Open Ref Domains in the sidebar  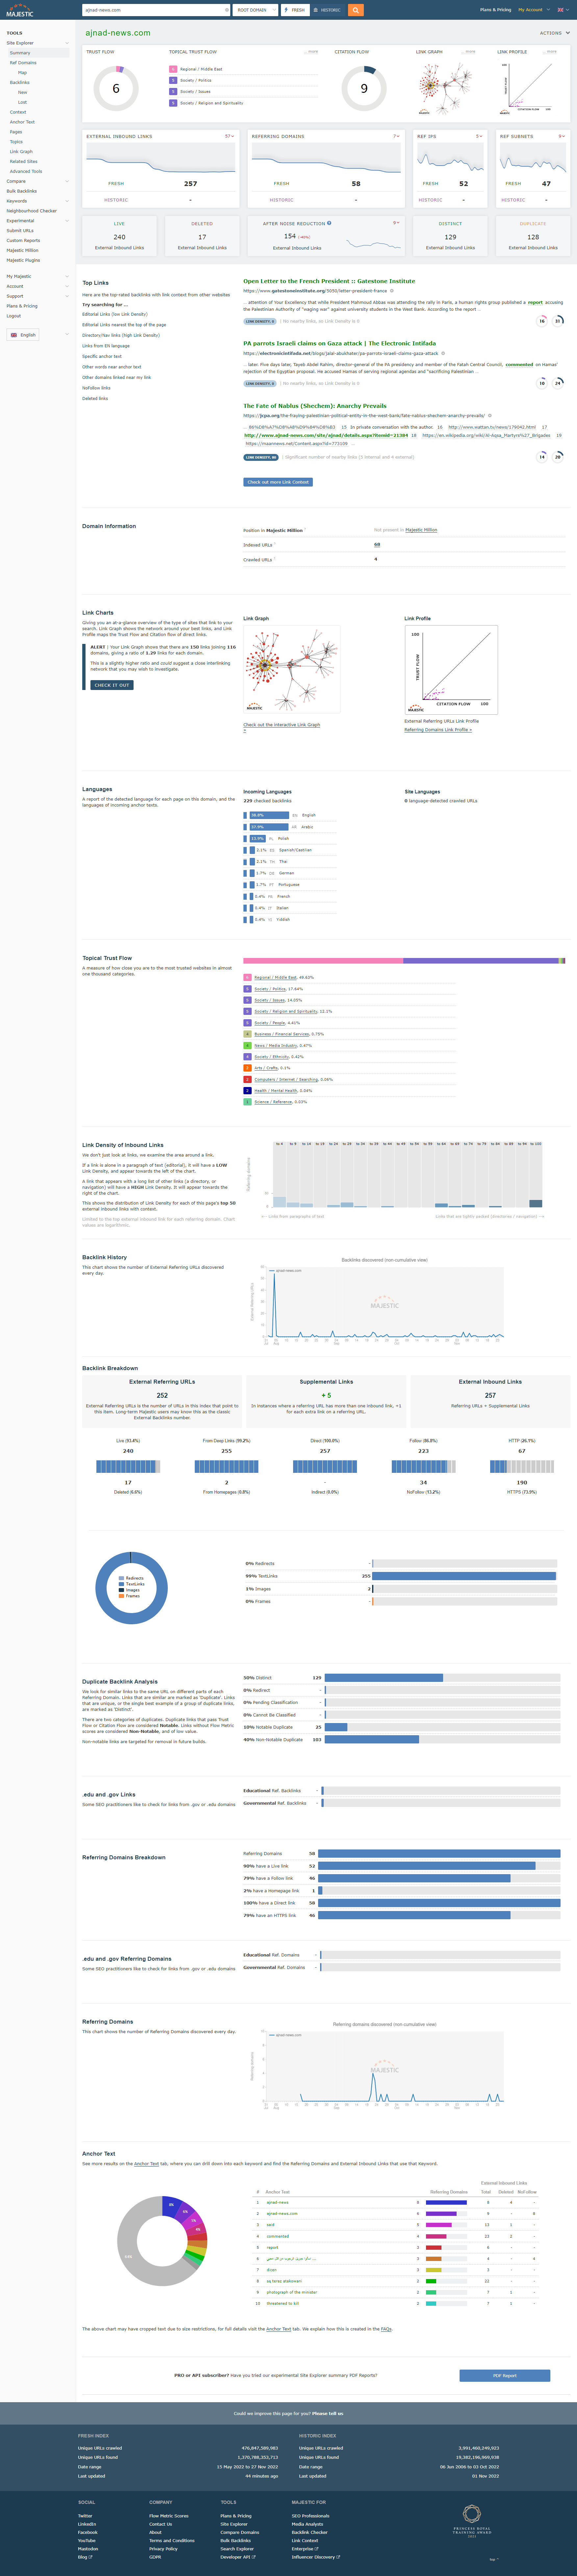click(x=23, y=63)
